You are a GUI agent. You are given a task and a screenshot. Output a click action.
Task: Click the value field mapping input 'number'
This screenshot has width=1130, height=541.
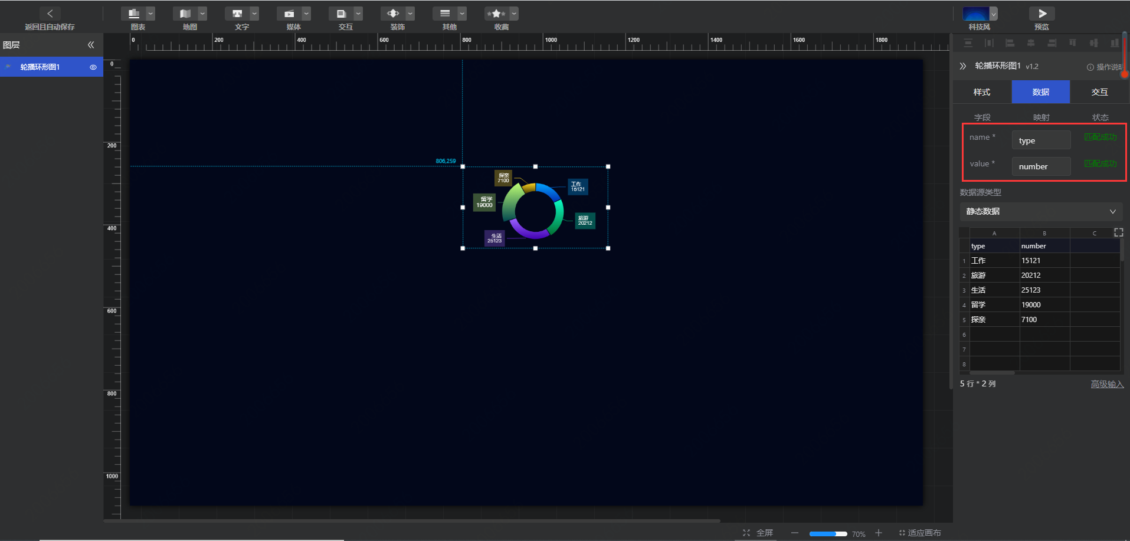[1041, 166]
